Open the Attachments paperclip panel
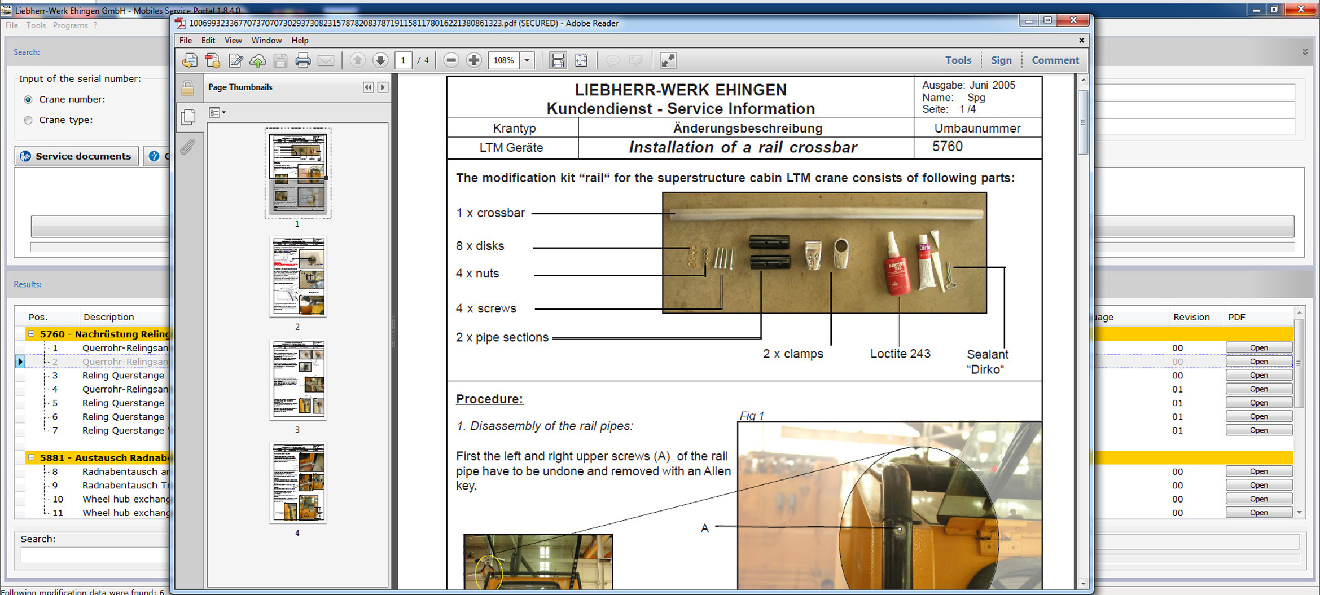Screen dimensions: 1320x595 [x=188, y=147]
